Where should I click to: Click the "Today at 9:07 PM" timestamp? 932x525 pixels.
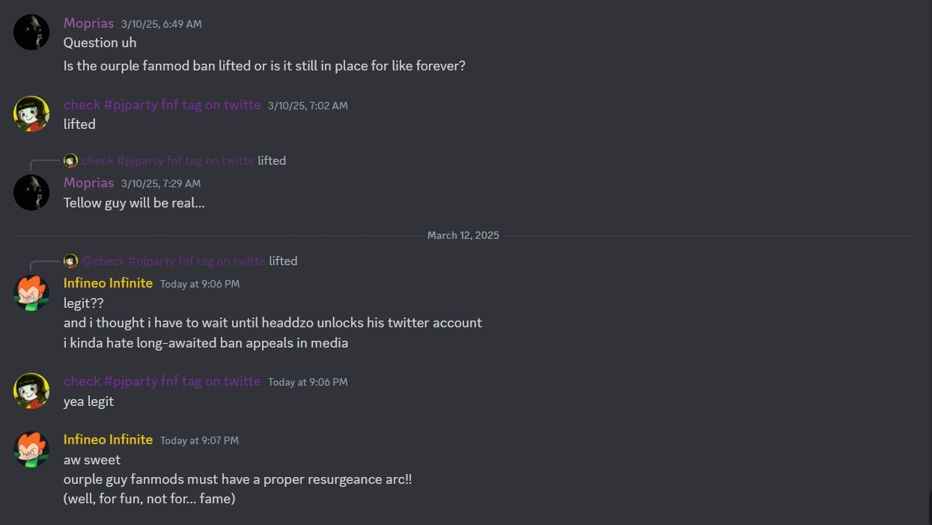[199, 440]
